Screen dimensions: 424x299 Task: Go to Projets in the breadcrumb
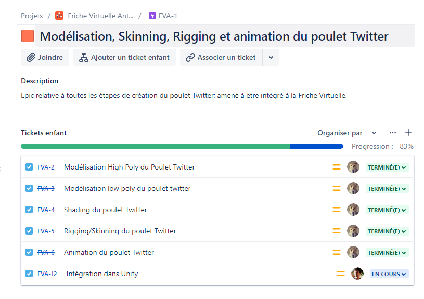click(32, 16)
